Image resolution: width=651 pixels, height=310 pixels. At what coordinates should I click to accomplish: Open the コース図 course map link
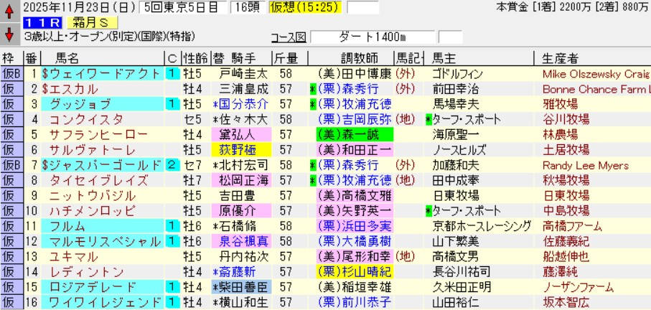click(289, 38)
